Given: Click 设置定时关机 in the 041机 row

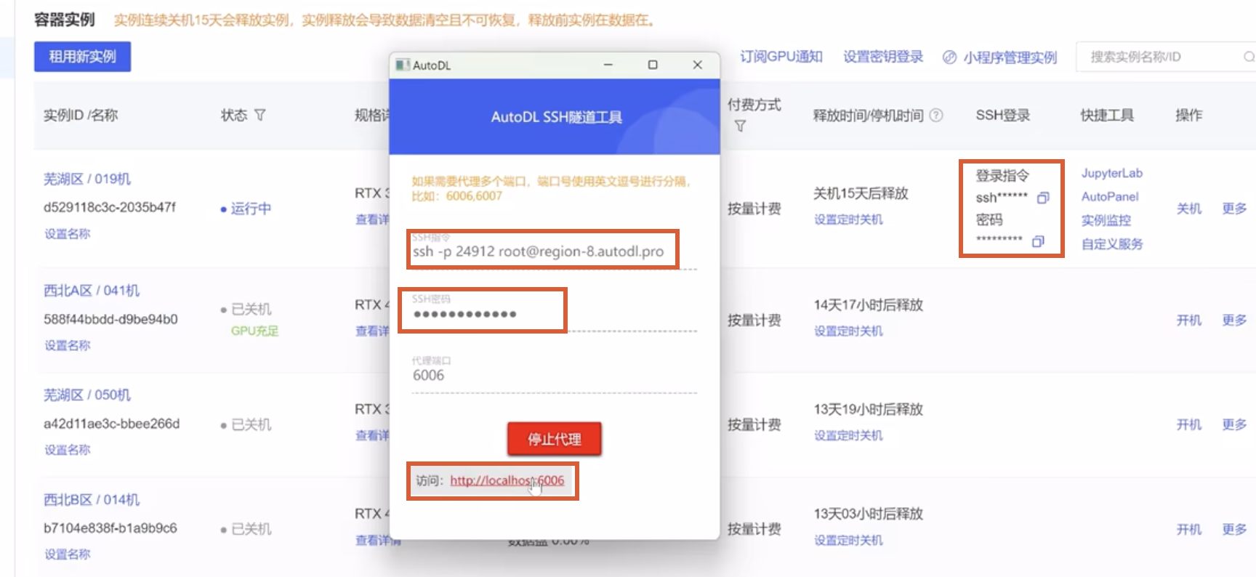Looking at the screenshot, I should (x=848, y=331).
